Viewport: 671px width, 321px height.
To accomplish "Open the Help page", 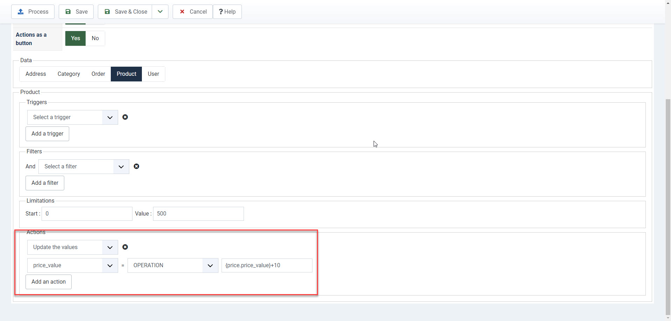I will [x=227, y=12].
